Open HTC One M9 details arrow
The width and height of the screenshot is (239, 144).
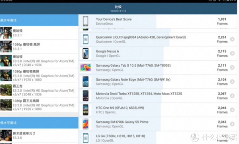pyautogui.click(x=232, y=110)
